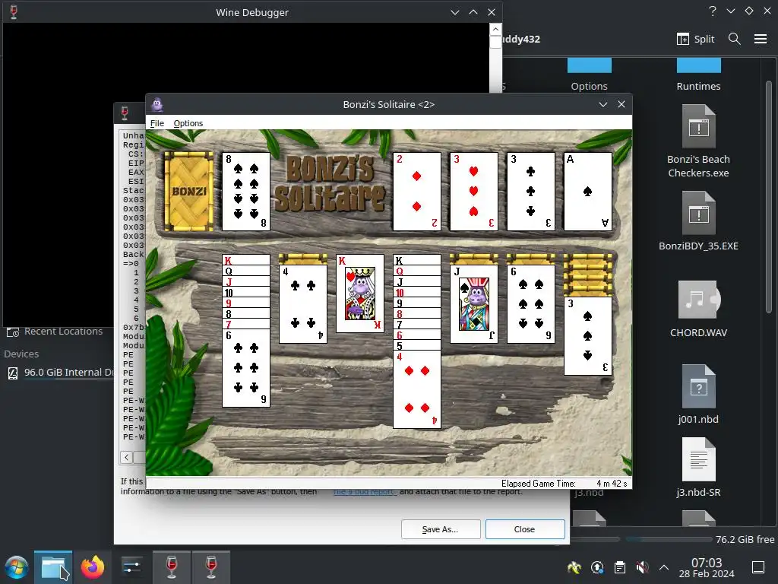The image size is (778, 584).
Task: Select j001.nbd file
Action: [x=698, y=395]
